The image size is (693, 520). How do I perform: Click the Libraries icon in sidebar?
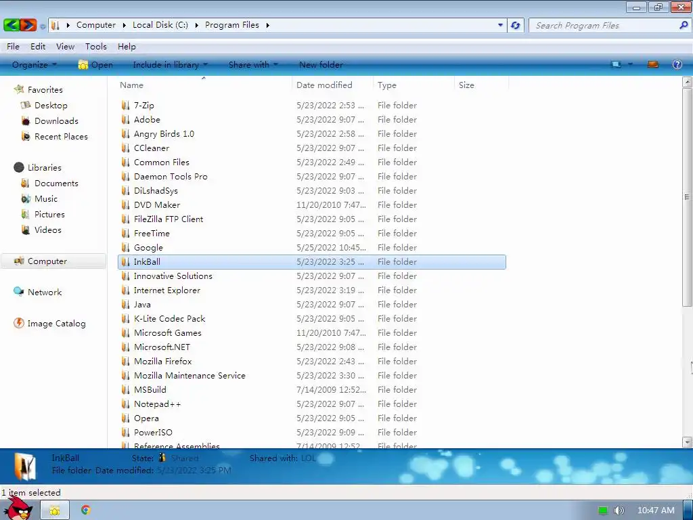pyautogui.click(x=18, y=167)
